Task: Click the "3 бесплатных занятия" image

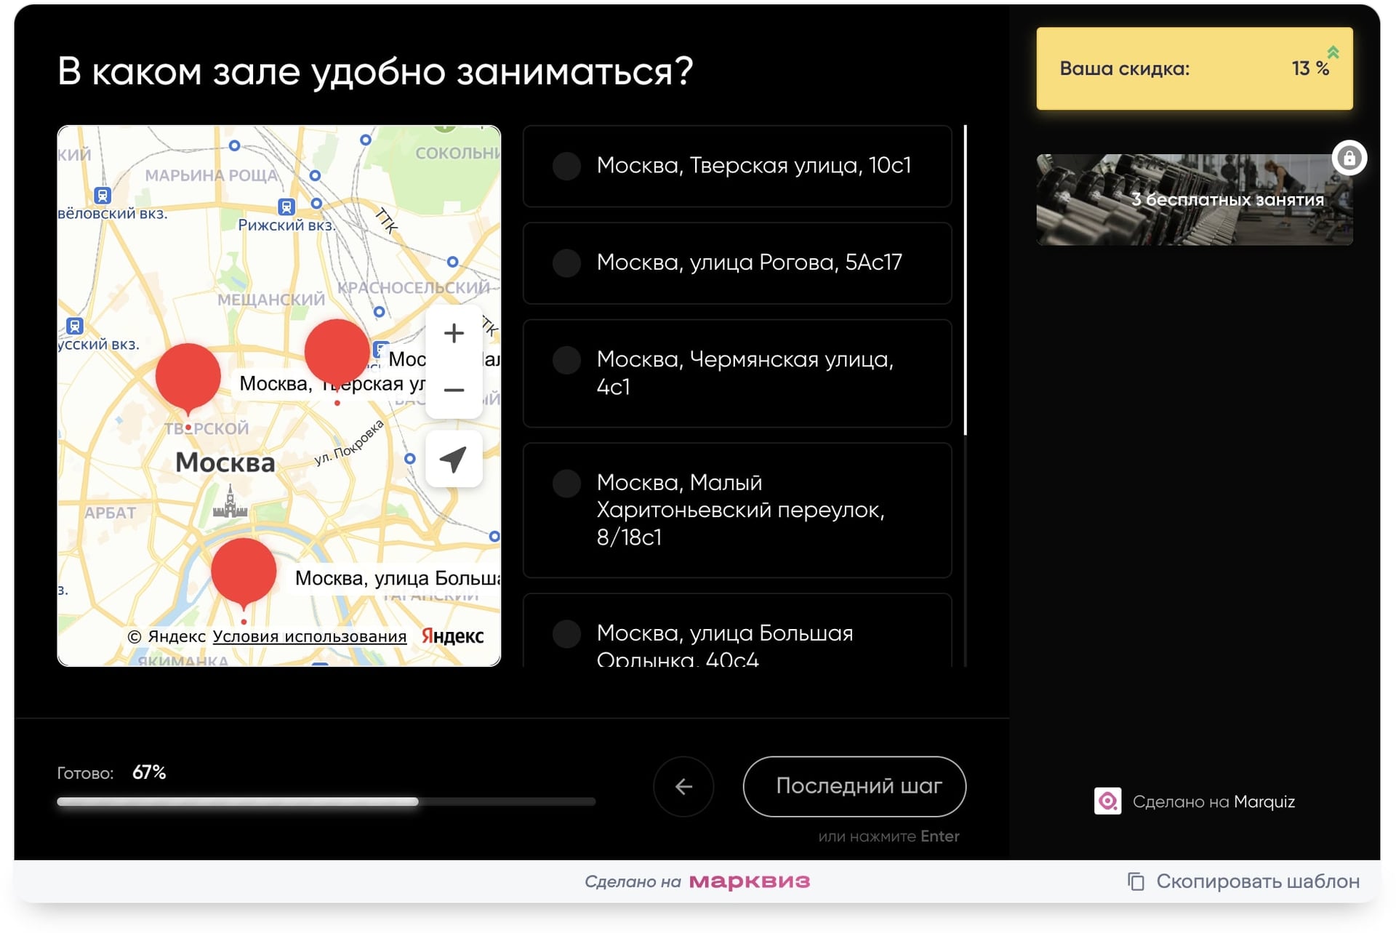Action: click(1193, 199)
